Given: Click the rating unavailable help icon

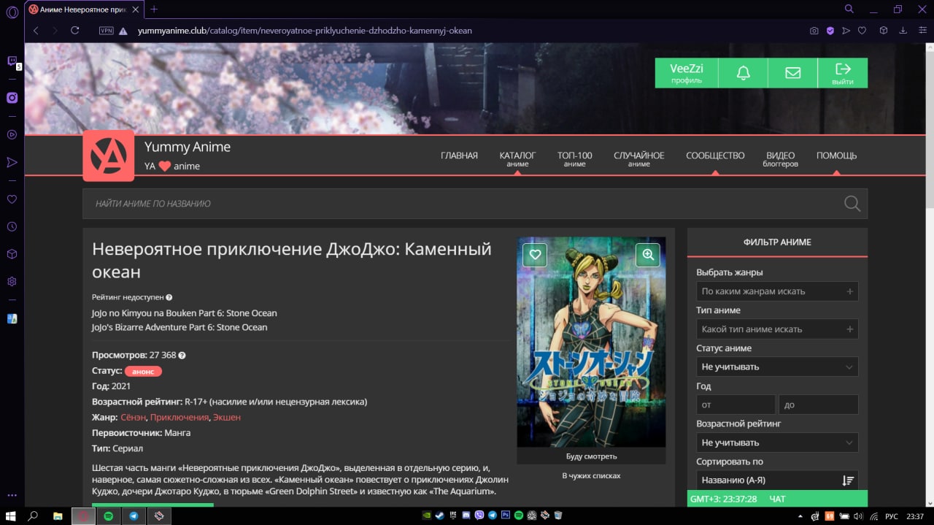Looking at the screenshot, I should click(x=169, y=298).
